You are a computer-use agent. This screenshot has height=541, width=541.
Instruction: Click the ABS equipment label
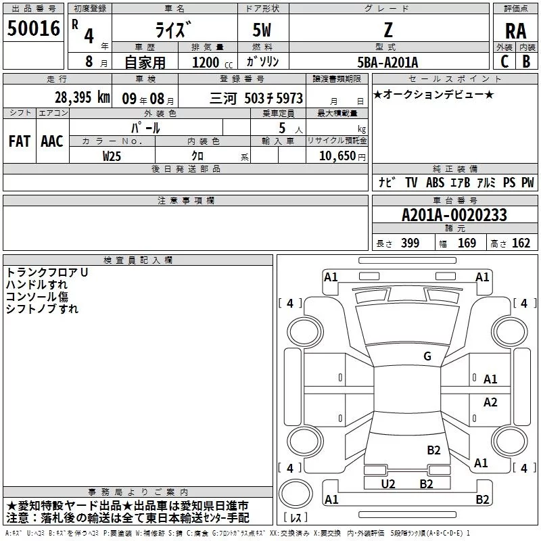click(436, 183)
